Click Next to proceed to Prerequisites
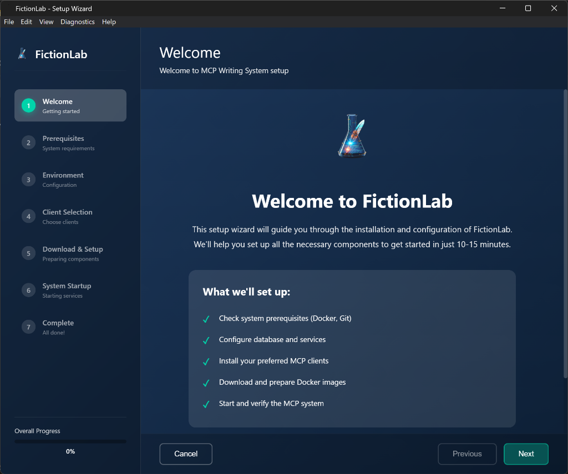 click(x=526, y=453)
